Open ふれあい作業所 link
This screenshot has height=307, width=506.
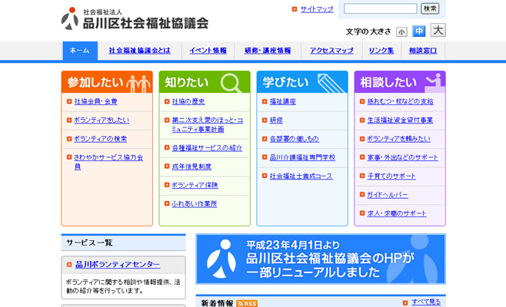pyautogui.click(x=195, y=204)
